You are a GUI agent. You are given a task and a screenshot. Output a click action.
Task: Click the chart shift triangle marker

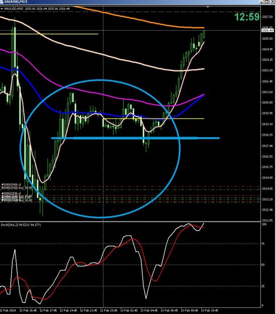point(208,7)
